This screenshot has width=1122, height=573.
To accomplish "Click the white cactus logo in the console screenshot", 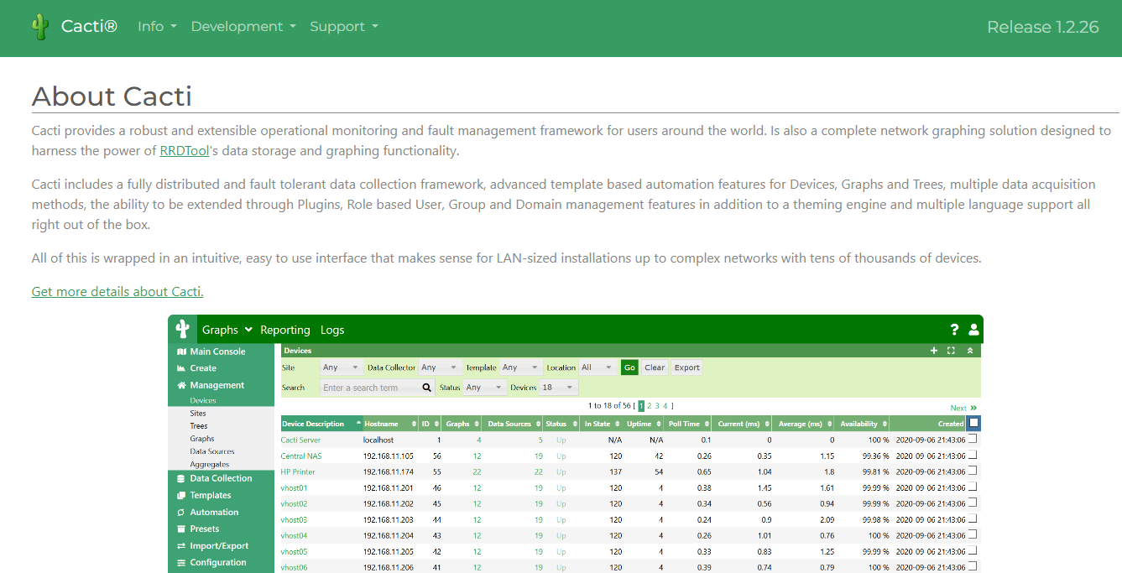I will tap(182, 330).
